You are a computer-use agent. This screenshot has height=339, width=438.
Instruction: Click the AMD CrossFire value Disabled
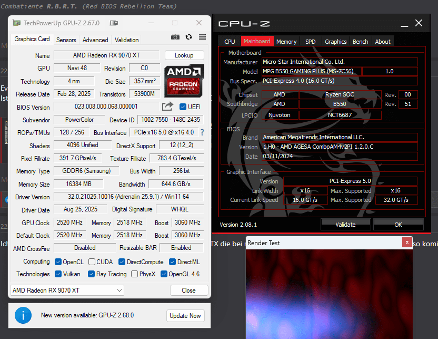click(x=85, y=248)
